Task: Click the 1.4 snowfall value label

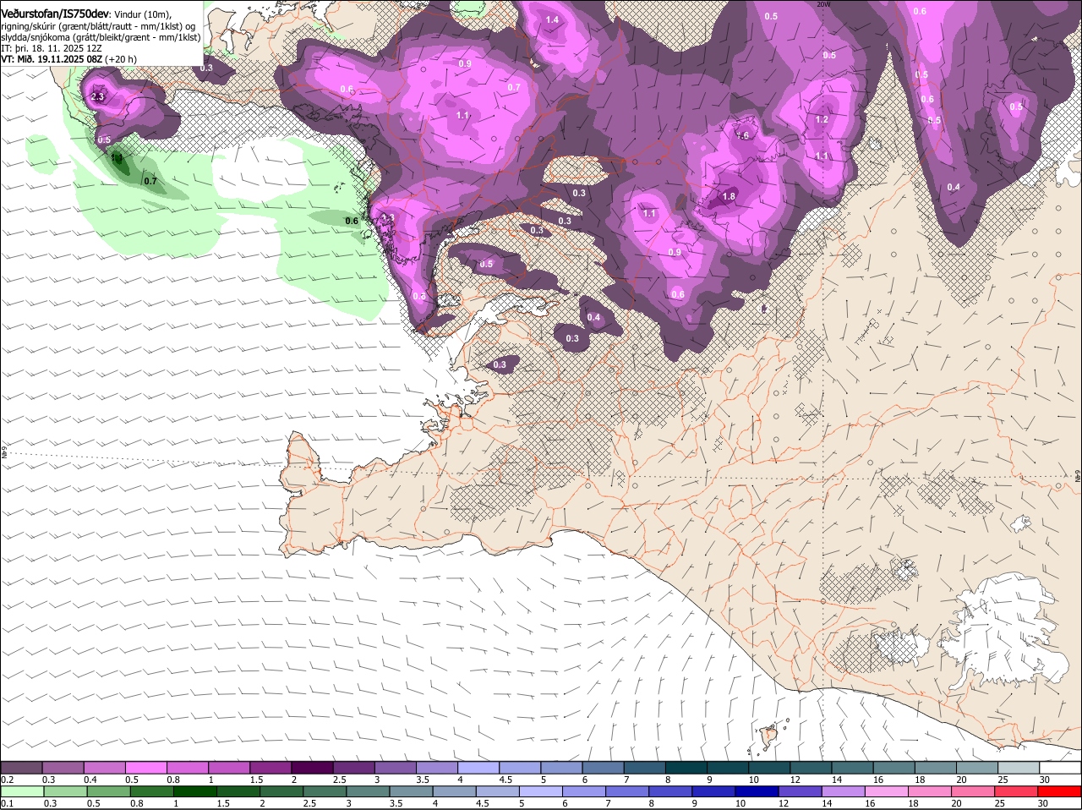Action: (x=553, y=19)
